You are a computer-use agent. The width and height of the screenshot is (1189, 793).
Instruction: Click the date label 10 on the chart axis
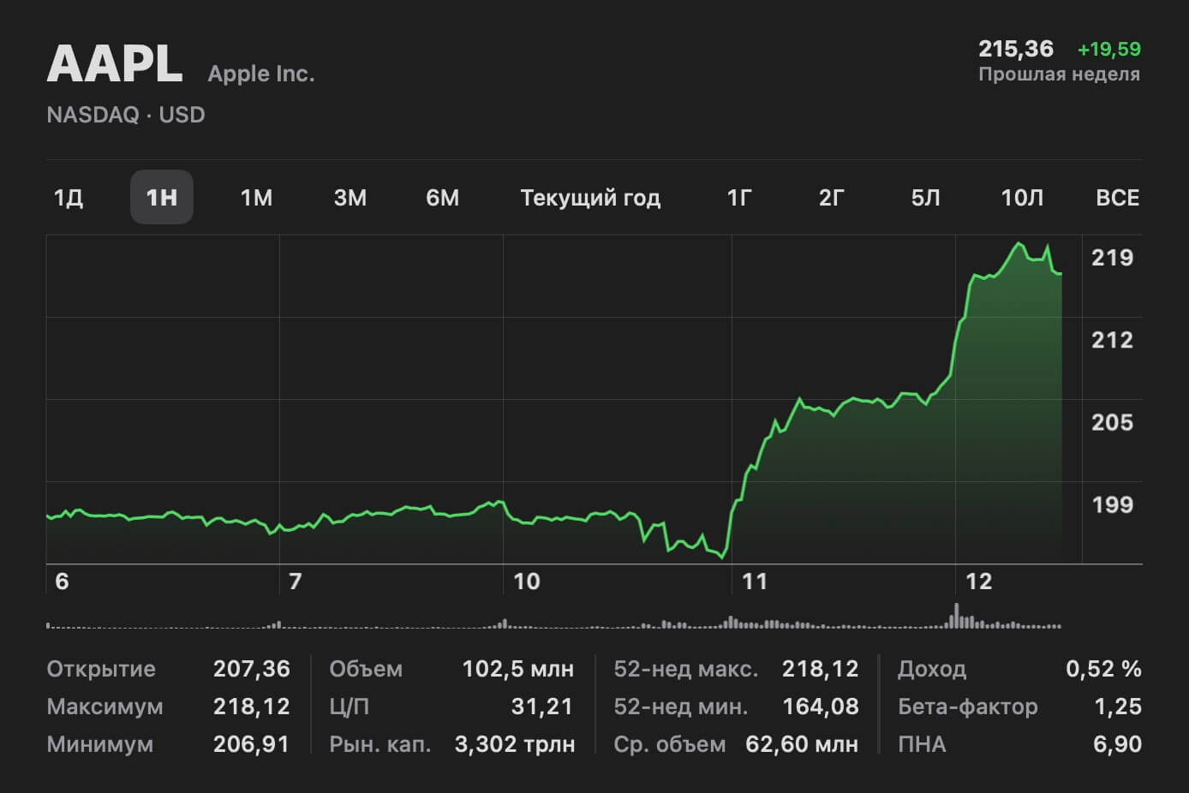click(x=526, y=581)
